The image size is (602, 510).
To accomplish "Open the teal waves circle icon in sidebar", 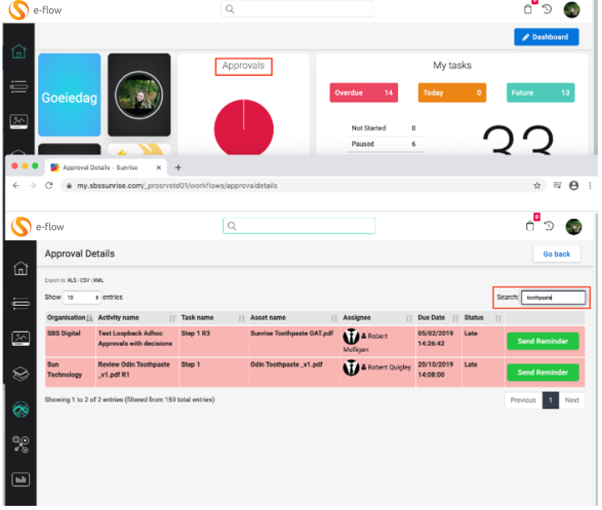I will pos(21,409).
